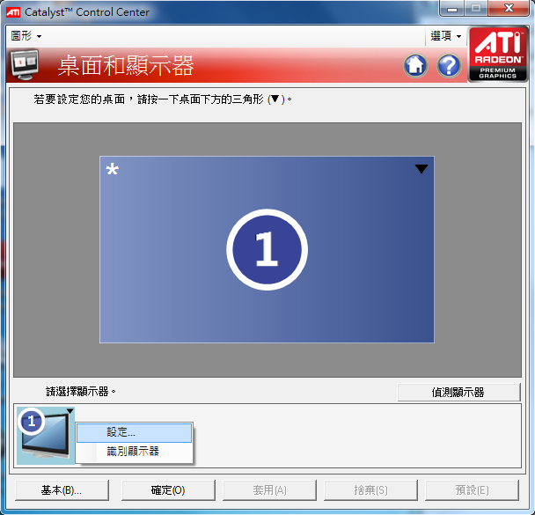Open the 選項 dropdown menu
The image size is (535, 515).
pos(445,36)
